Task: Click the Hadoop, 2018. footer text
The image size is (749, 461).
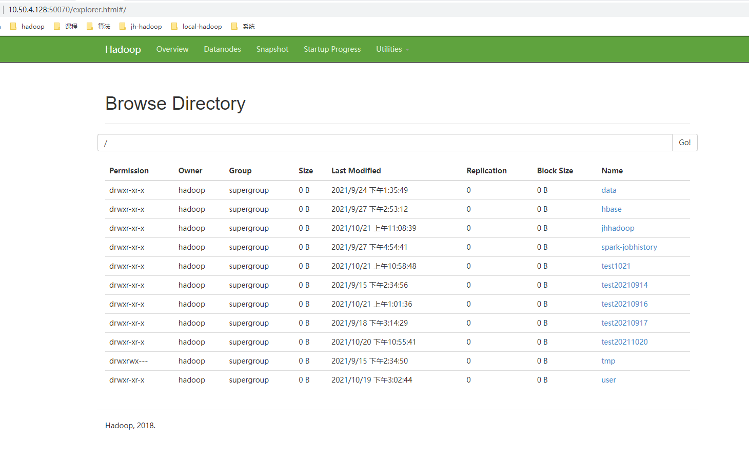Action: tap(130, 426)
